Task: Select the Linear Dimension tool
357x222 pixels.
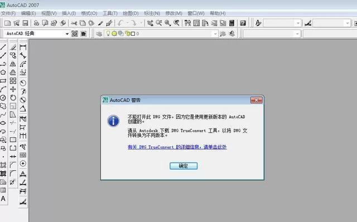Action: [x=23, y=47]
